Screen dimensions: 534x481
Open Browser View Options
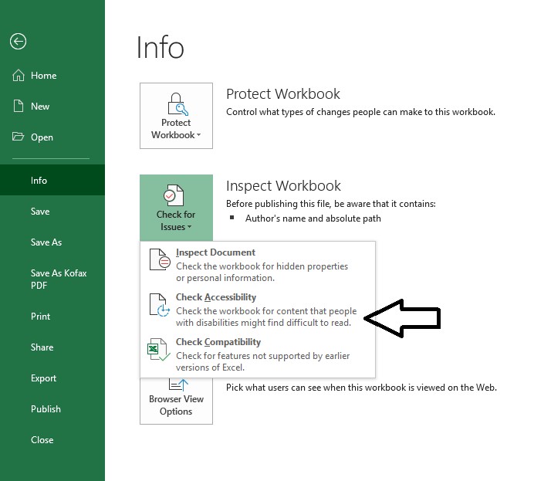(x=176, y=401)
